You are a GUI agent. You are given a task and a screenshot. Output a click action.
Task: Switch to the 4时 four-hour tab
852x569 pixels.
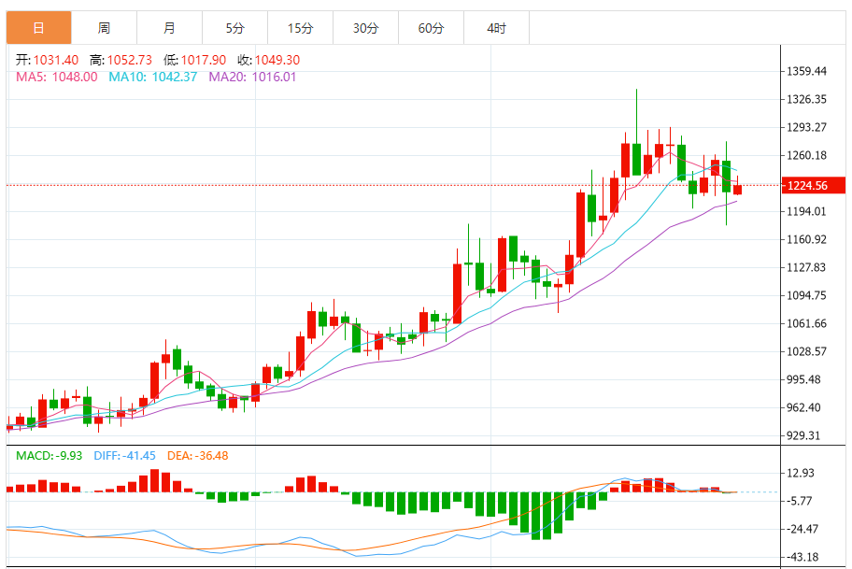point(496,28)
